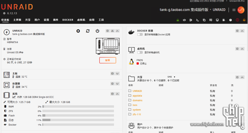The height and width of the screenshot is (133, 248).
Task: Toggle show all Docker containers switch
Action: pyautogui.click(x=140, y=34)
